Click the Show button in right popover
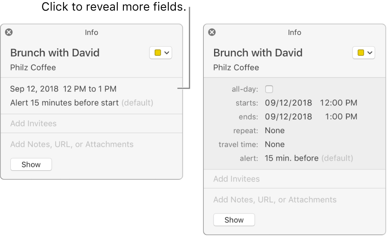Image resolution: width=387 pixels, height=236 pixels. [234, 220]
